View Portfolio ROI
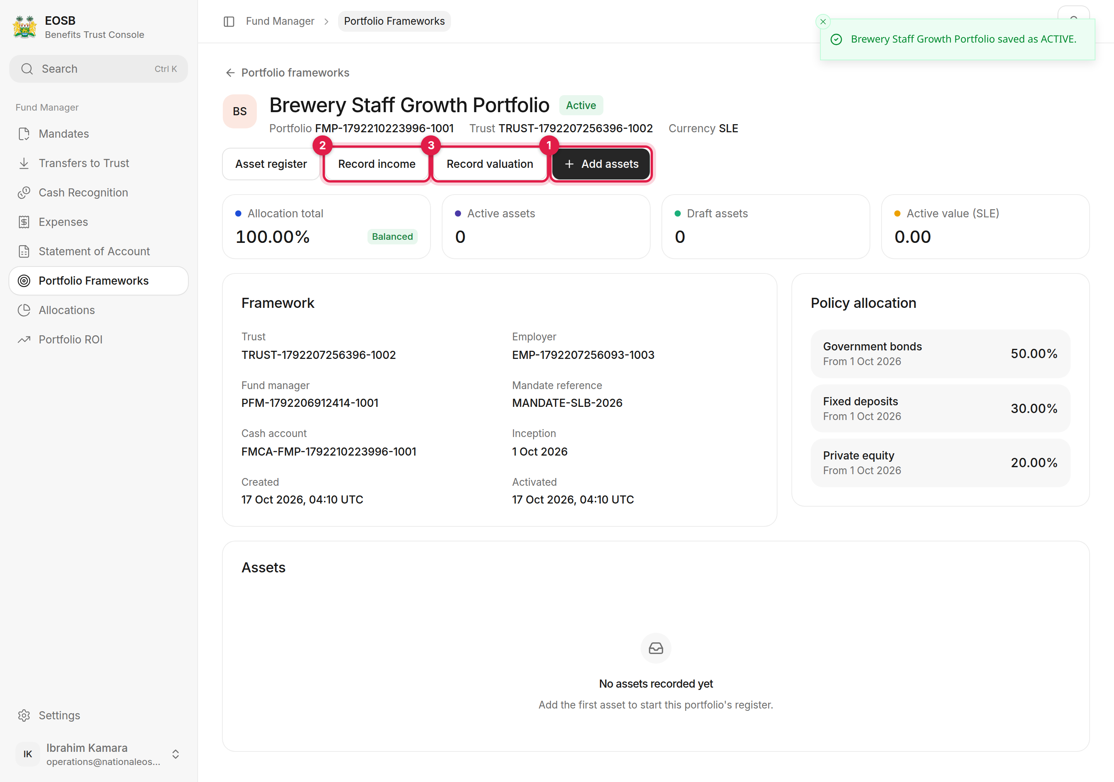 click(99, 340)
